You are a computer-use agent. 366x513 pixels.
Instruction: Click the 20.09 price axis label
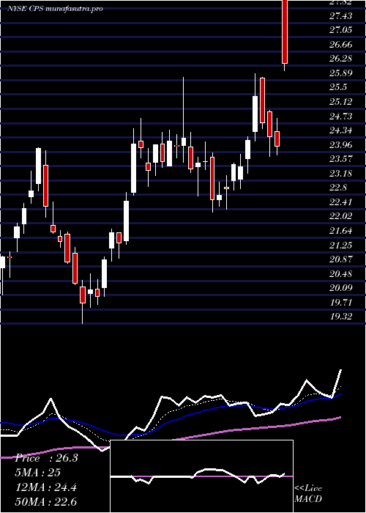341,288
